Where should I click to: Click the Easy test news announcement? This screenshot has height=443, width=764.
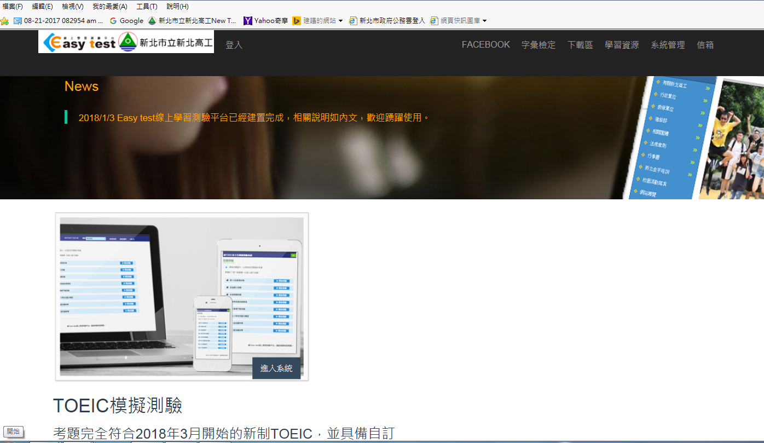(254, 117)
